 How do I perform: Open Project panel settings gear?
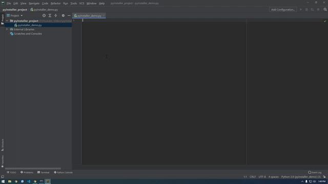63,15
